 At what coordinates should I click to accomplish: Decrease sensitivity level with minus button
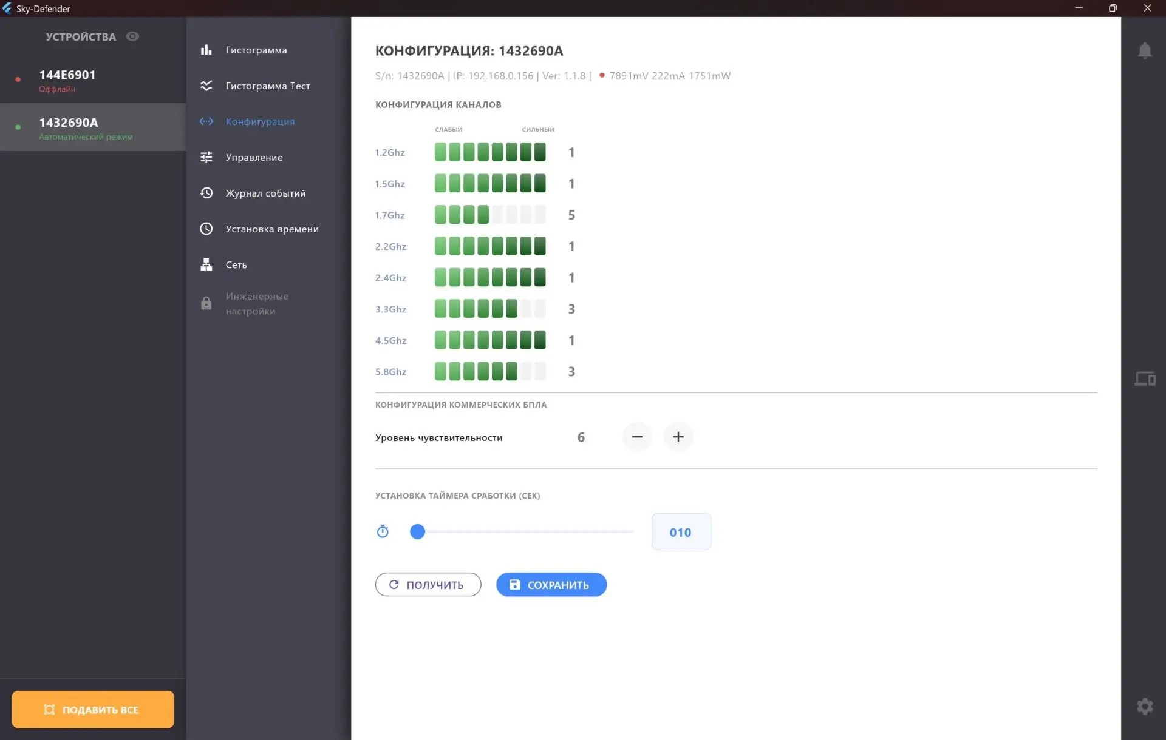tap(637, 437)
